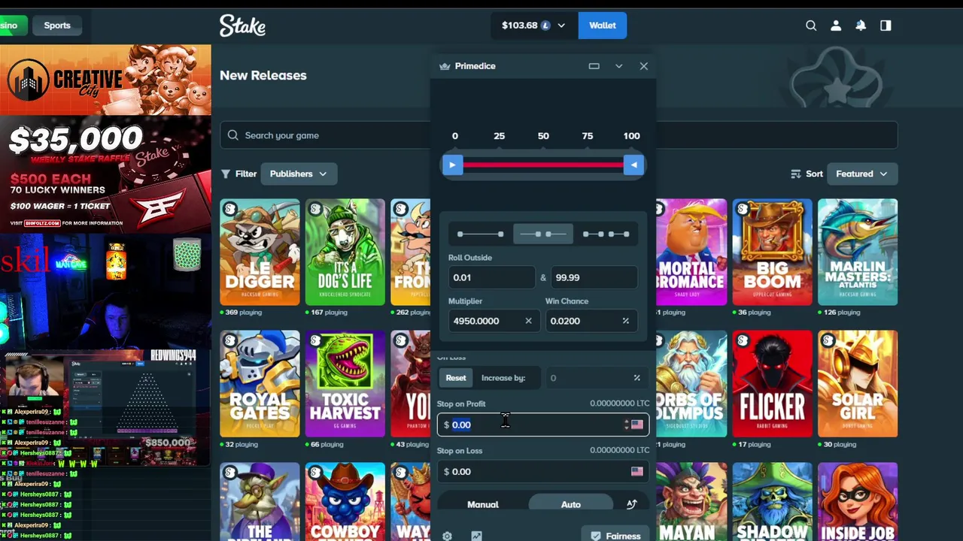Screen dimensions: 963x541
Task: Open Marlin Masters Atlantis game
Action: click(x=858, y=252)
